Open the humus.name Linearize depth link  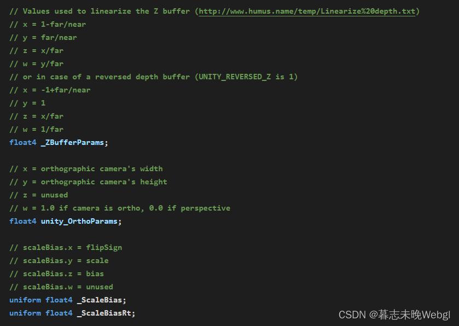[307, 11]
